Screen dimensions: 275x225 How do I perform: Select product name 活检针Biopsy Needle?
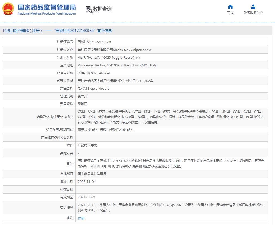click(x=94, y=89)
